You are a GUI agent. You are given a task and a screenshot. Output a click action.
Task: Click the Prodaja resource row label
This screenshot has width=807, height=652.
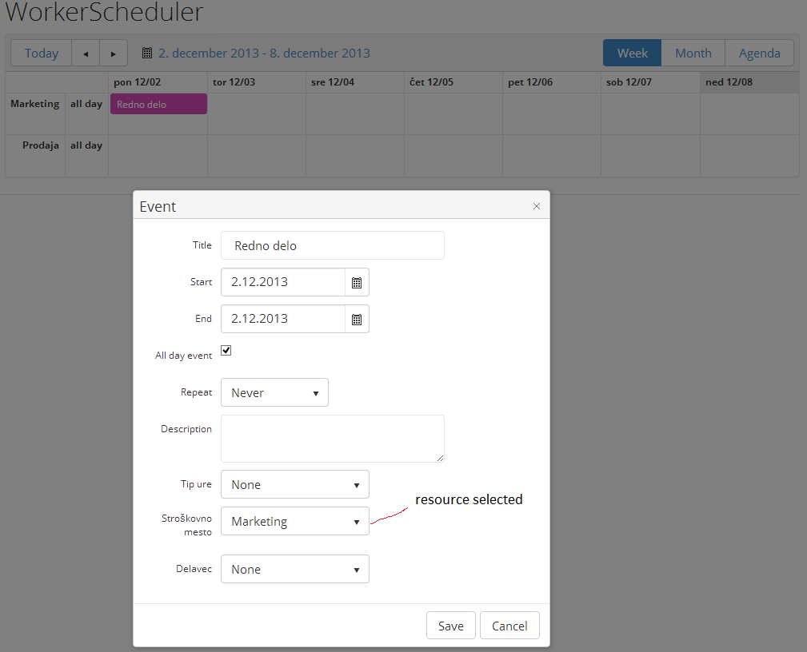click(41, 145)
